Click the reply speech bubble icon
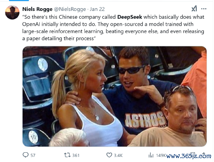214x162 pixels. (26, 155)
